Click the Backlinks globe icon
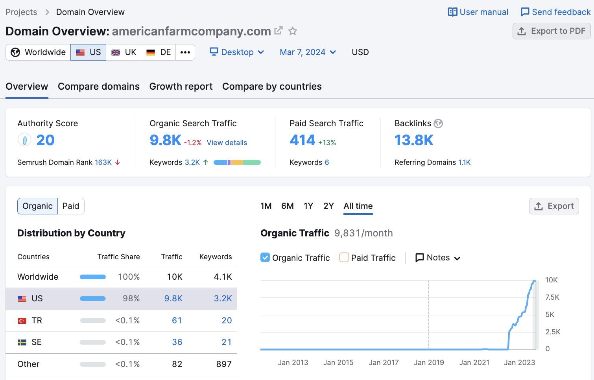Image resolution: width=594 pixels, height=380 pixels. 438,124
